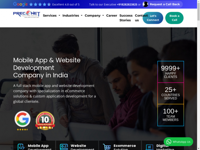Click Request a Call Back button
The height and width of the screenshot is (150, 200).
pos(162,4)
